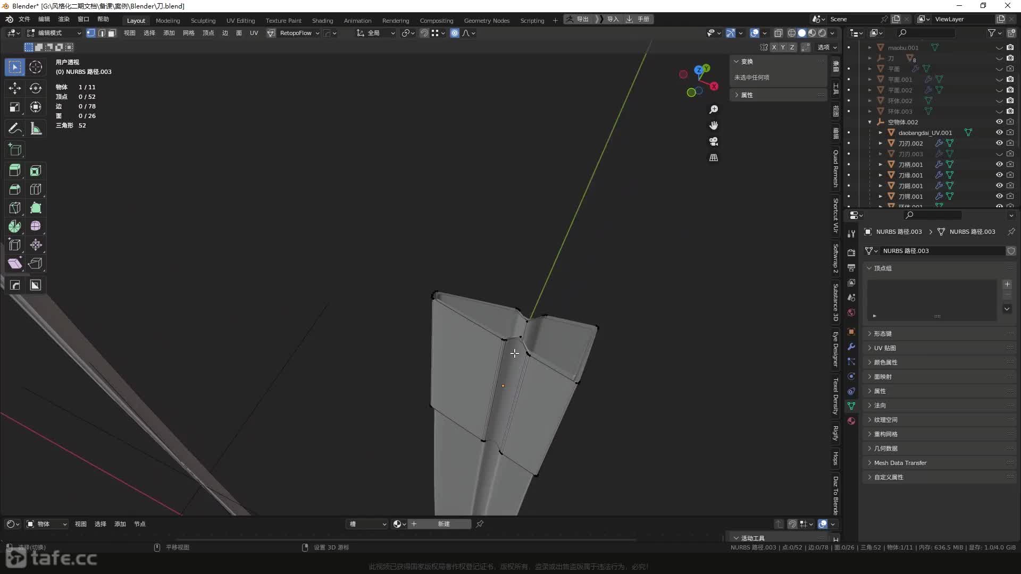Select the Inset Faces tool

coord(36,171)
